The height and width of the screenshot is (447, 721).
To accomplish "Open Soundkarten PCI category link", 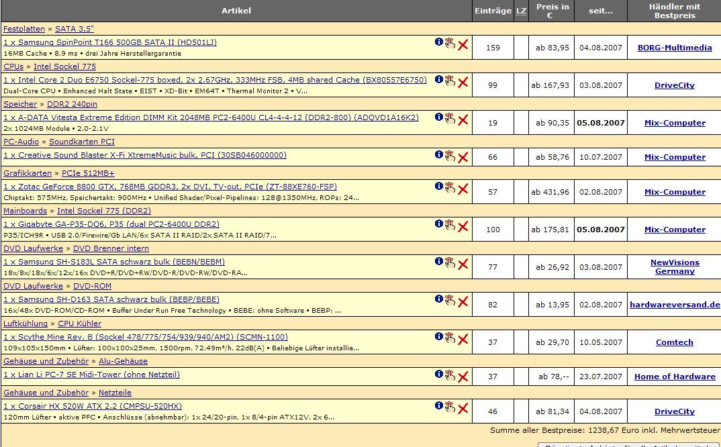I will pyautogui.click(x=82, y=142).
